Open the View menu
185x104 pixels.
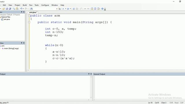click(10, 5)
